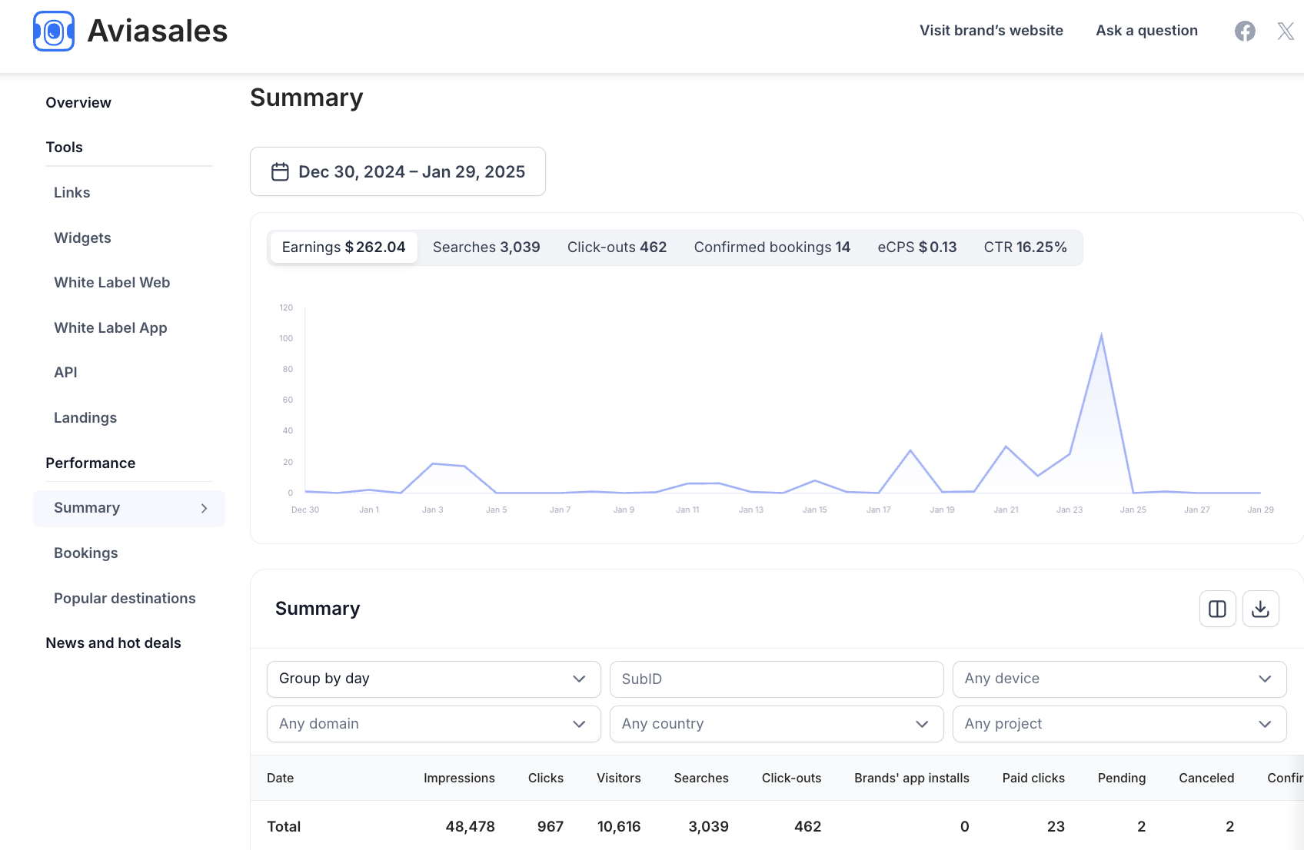Image resolution: width=1304 pixels, height=850 pixels.
Task: Open the API tool page
Action: (65, 373)
